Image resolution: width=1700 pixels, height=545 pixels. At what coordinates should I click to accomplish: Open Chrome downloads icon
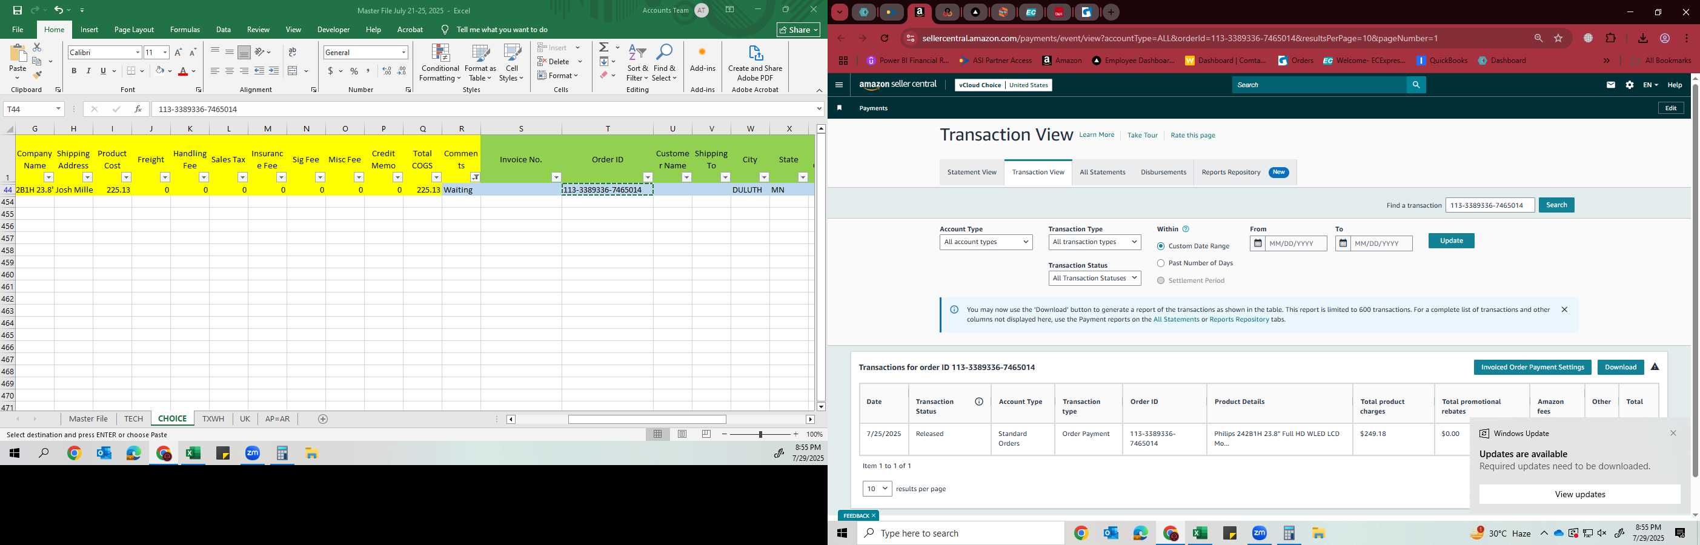1642,38
